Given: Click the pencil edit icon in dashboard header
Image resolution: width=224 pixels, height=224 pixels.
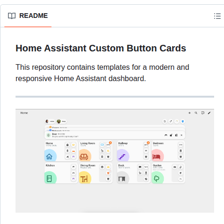Looking at the screenshot, I should (x=209, y=113).
